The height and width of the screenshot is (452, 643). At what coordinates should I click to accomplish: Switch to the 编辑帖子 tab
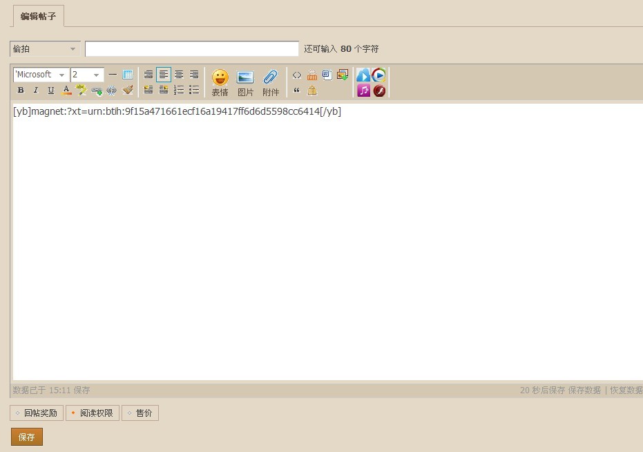(39, 15)
